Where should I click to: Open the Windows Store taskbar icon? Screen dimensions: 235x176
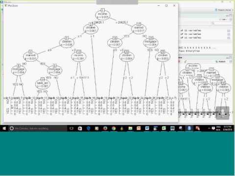(x=80, y=129)
